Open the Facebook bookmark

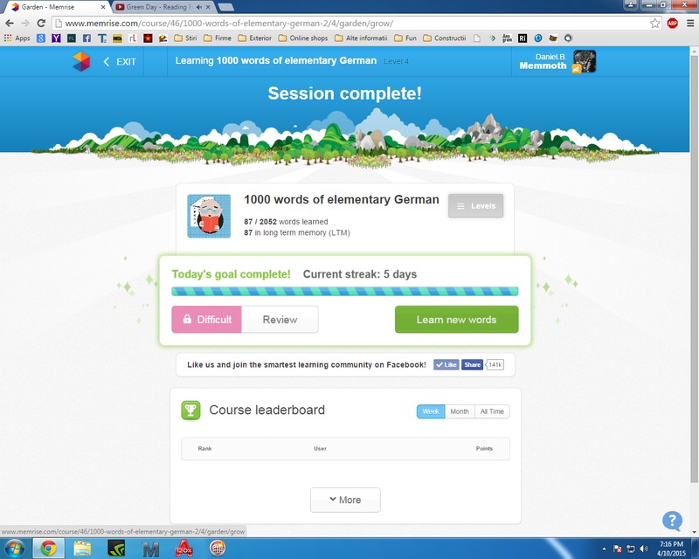click(87, 38)
